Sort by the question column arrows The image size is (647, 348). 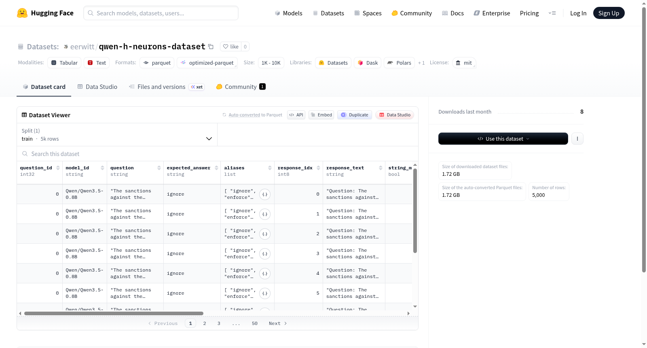point(159,168)
